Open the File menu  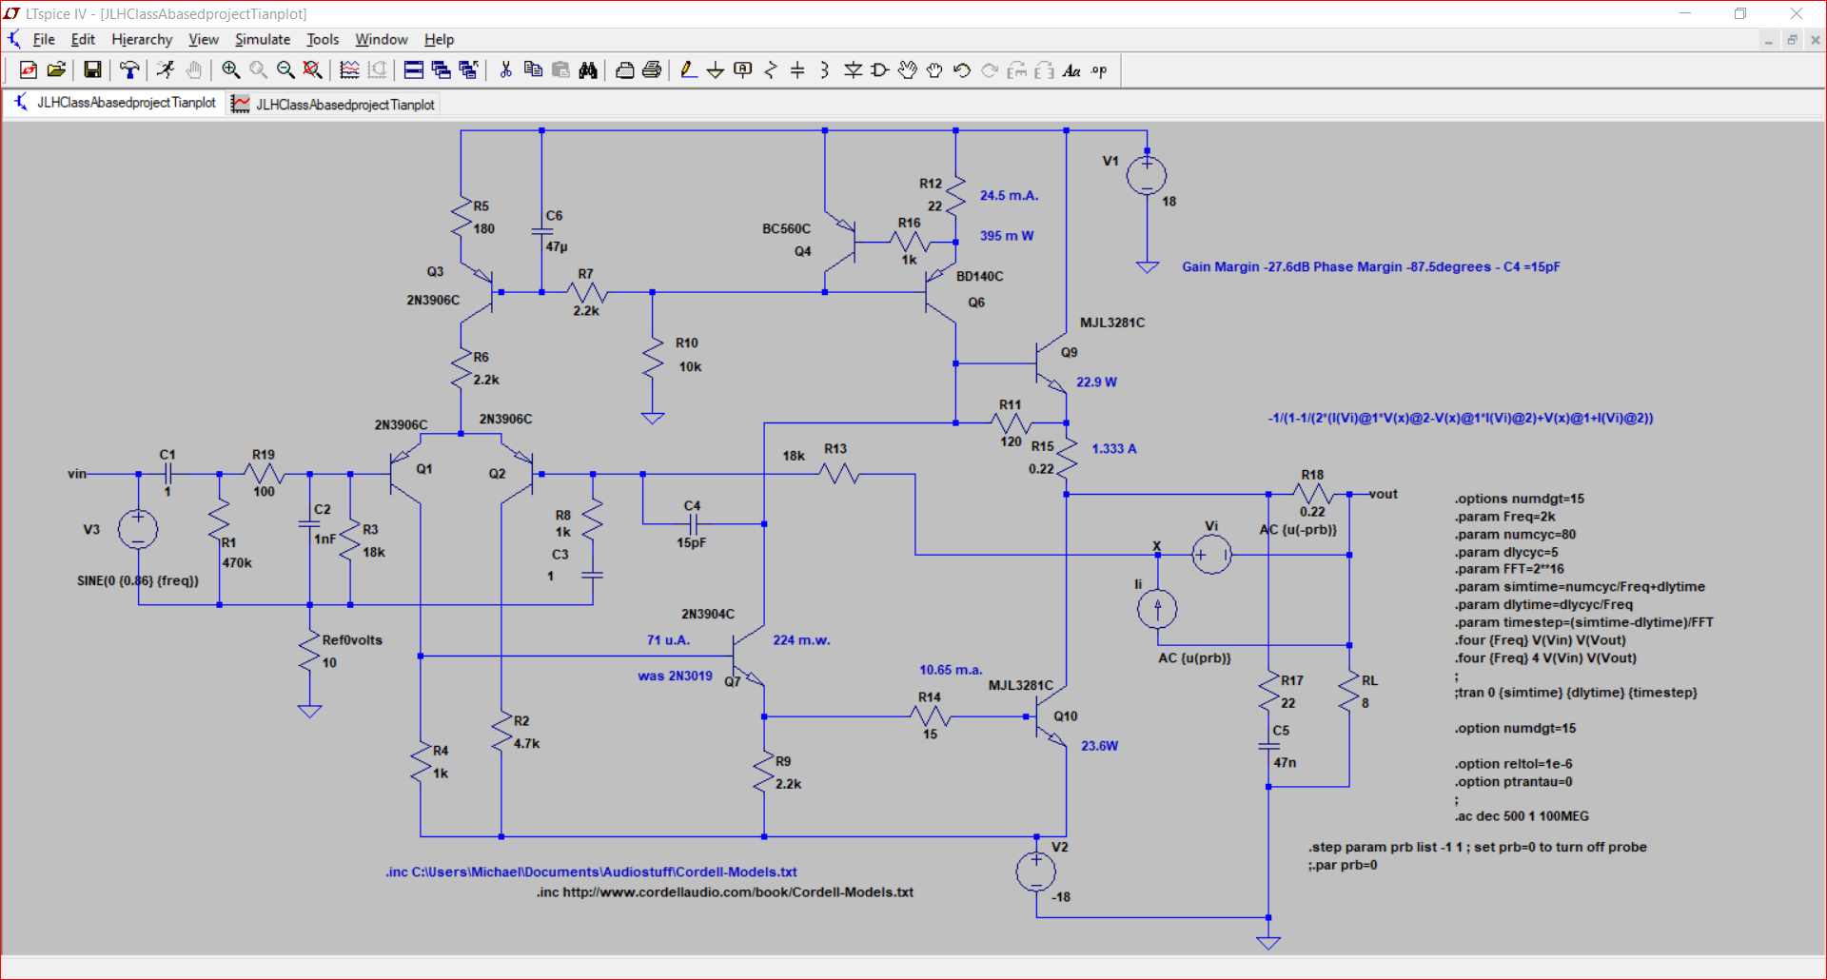(x=44, y=39)
